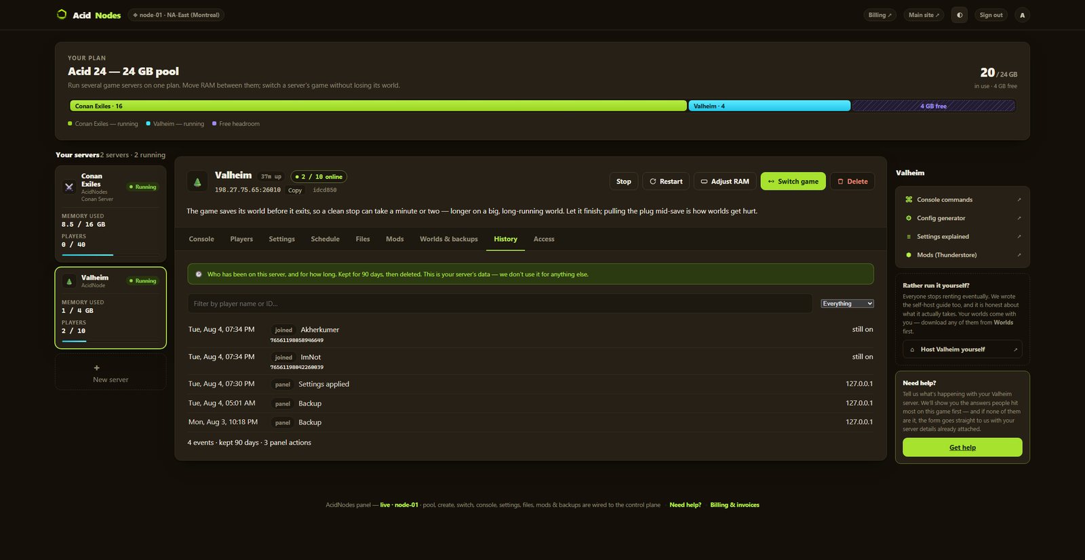This screenshot has width=1085, height=560.
Task: Click the Steam ID 76561198058946649
Action: tap(297, 341)
